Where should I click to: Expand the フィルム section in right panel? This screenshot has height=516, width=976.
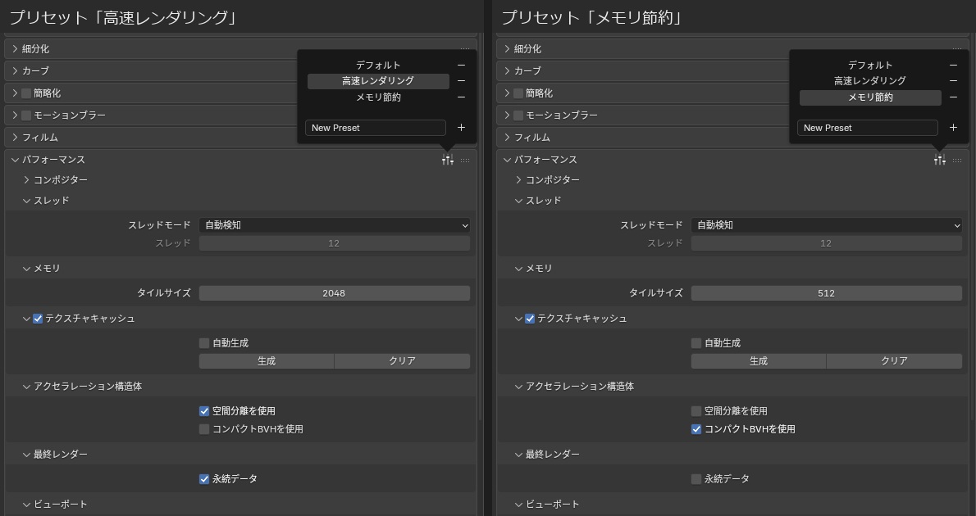click(x=508, y=138)
